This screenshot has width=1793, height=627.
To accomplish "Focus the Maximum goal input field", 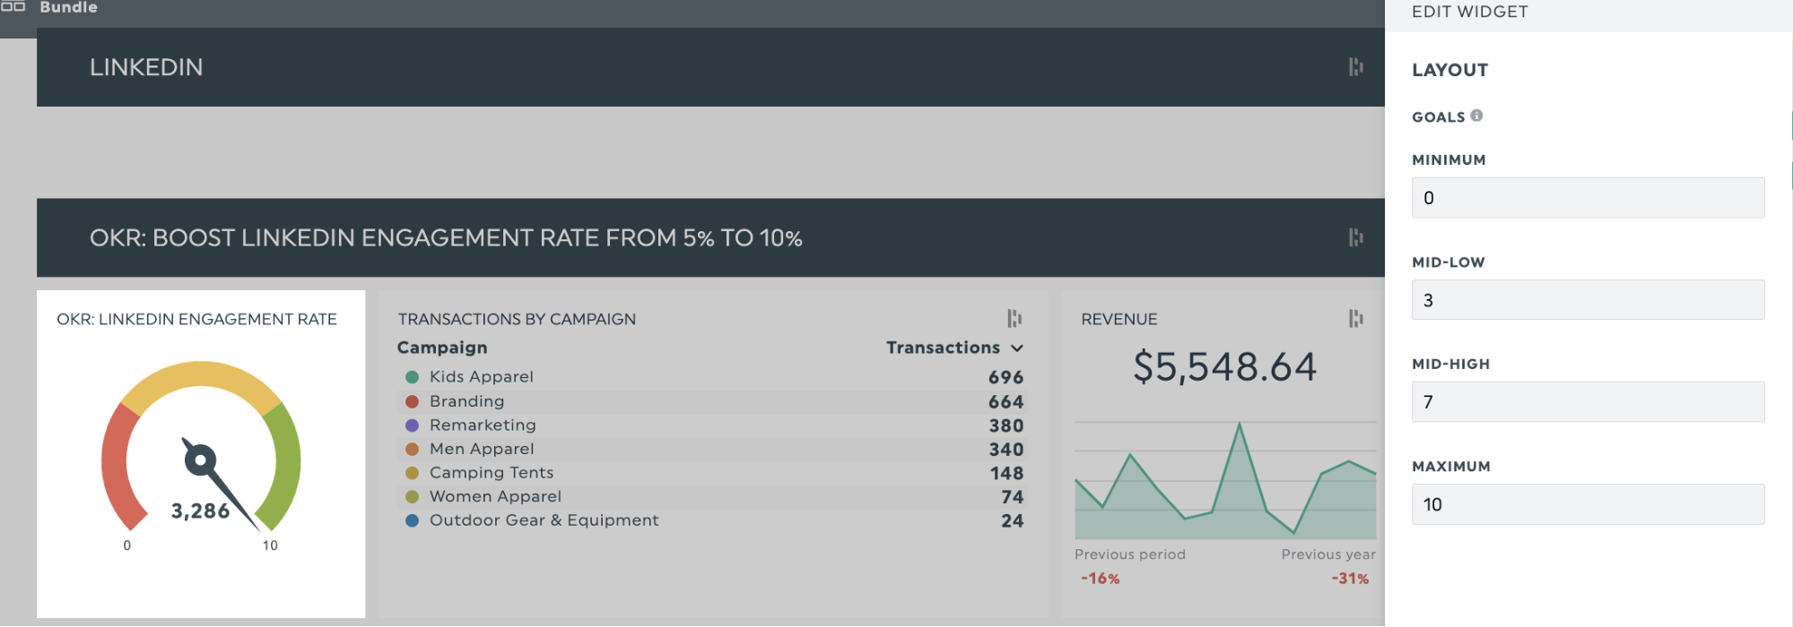I will pyautogui.click(x=1588, y=504).
